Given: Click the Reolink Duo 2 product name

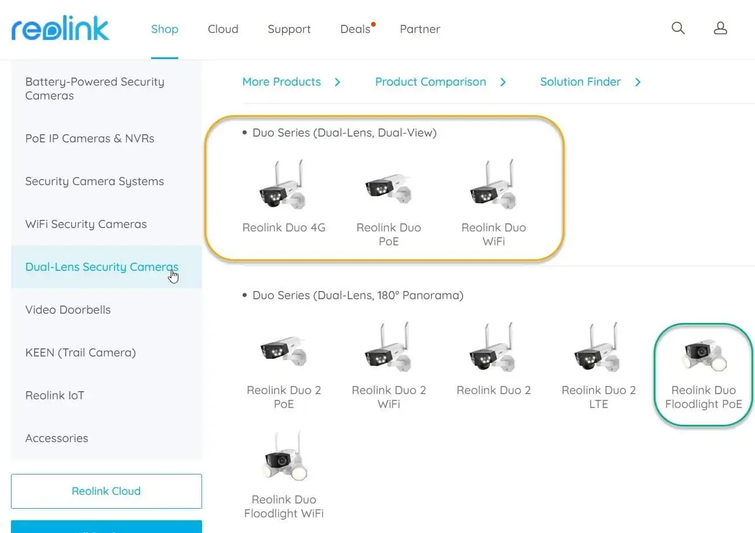Looking at the screenshot, I should point(493,390).
